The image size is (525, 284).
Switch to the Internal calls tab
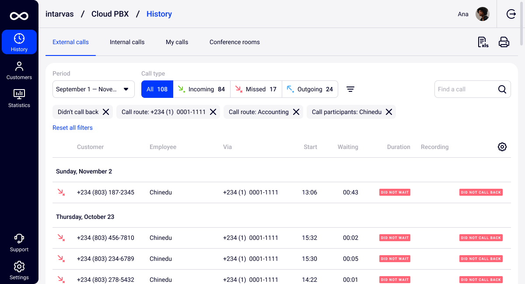(127, 42)
